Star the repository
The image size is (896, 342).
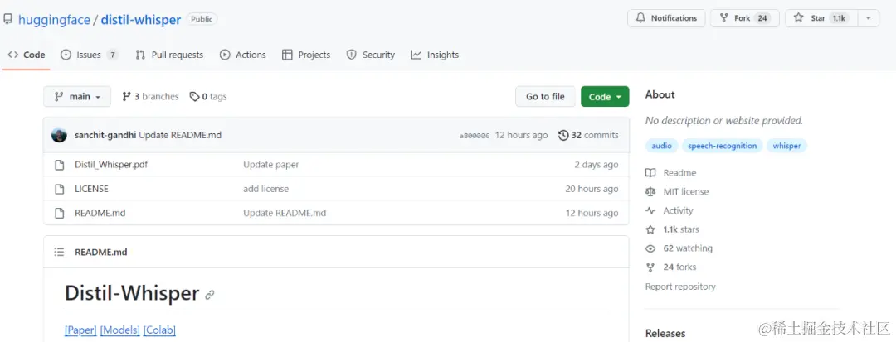820,18
